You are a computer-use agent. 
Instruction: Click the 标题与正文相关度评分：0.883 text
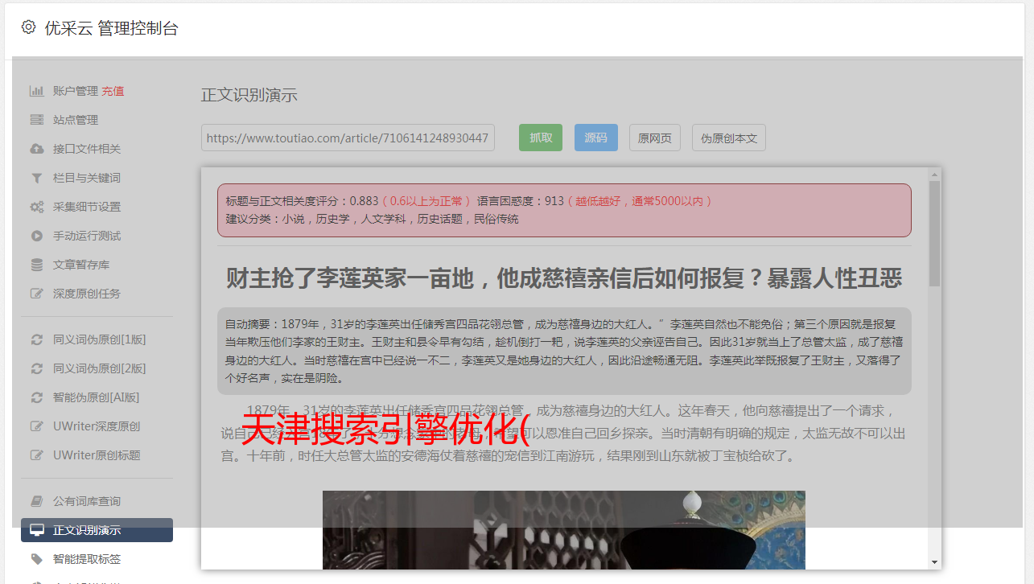tap(302, 201)
